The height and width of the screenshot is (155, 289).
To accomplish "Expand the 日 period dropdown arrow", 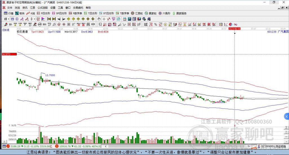I will (x=8, y=19).
